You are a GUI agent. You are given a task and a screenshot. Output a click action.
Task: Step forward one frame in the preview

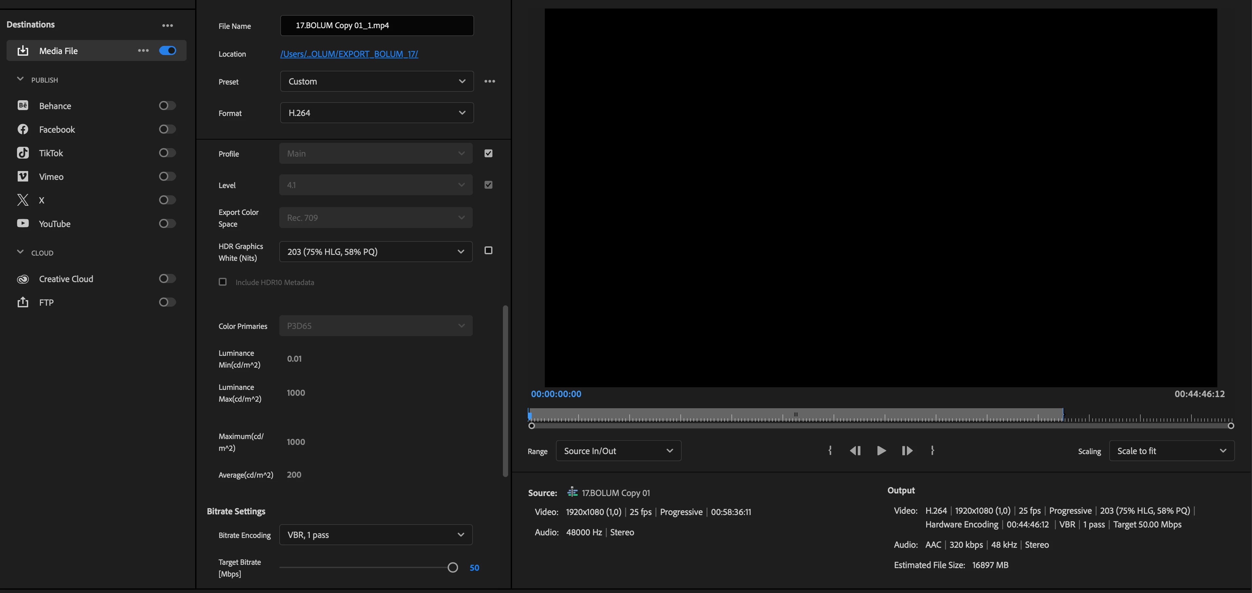[907, 451]
